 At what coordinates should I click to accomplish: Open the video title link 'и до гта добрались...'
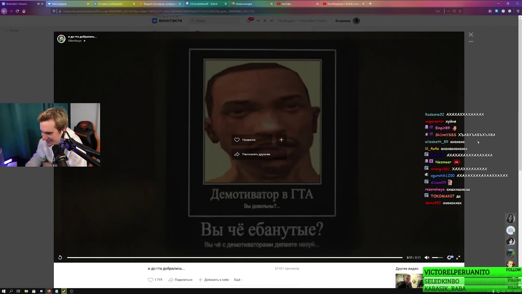(82, 37)
